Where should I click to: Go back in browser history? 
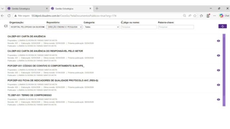(3, 16)
